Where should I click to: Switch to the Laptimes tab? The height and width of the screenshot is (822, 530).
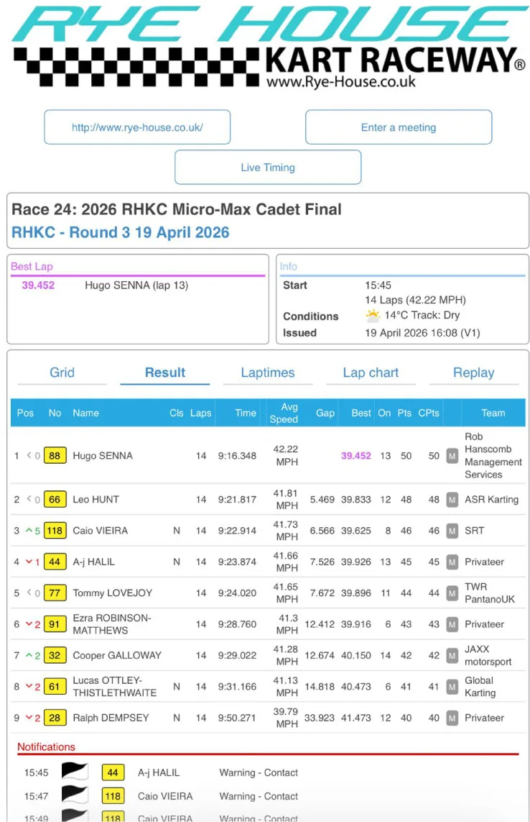point(268,373)
